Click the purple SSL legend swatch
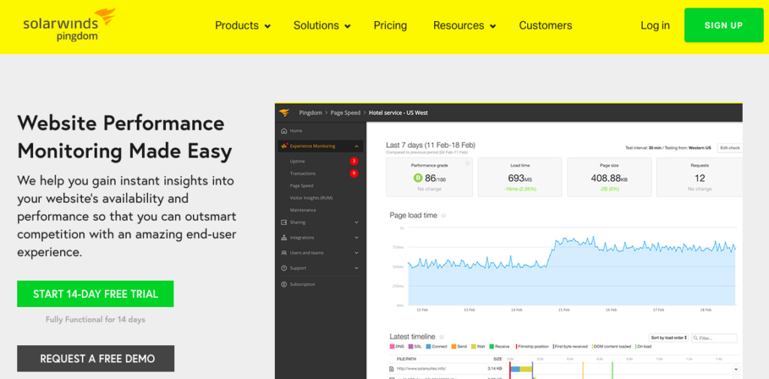 [x=411, y=346]
